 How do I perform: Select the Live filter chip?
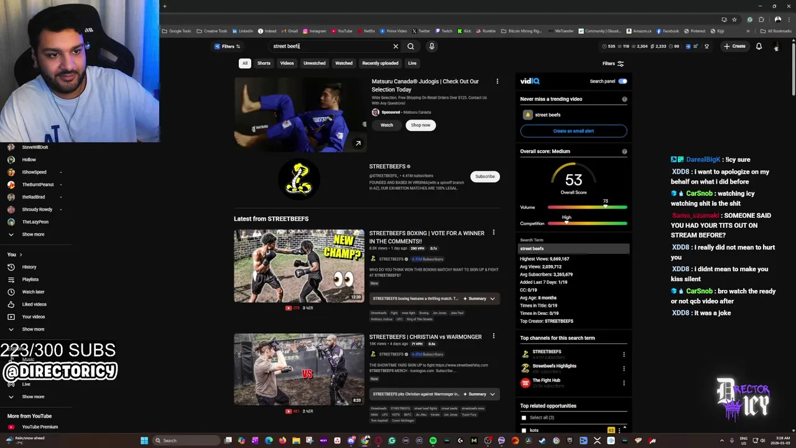412,63
